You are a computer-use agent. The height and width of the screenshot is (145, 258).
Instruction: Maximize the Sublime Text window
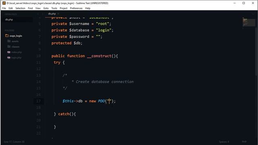tap(243, 3)
